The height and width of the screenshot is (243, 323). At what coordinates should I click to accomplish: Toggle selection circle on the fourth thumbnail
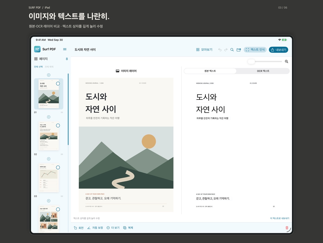pos(58,209)
